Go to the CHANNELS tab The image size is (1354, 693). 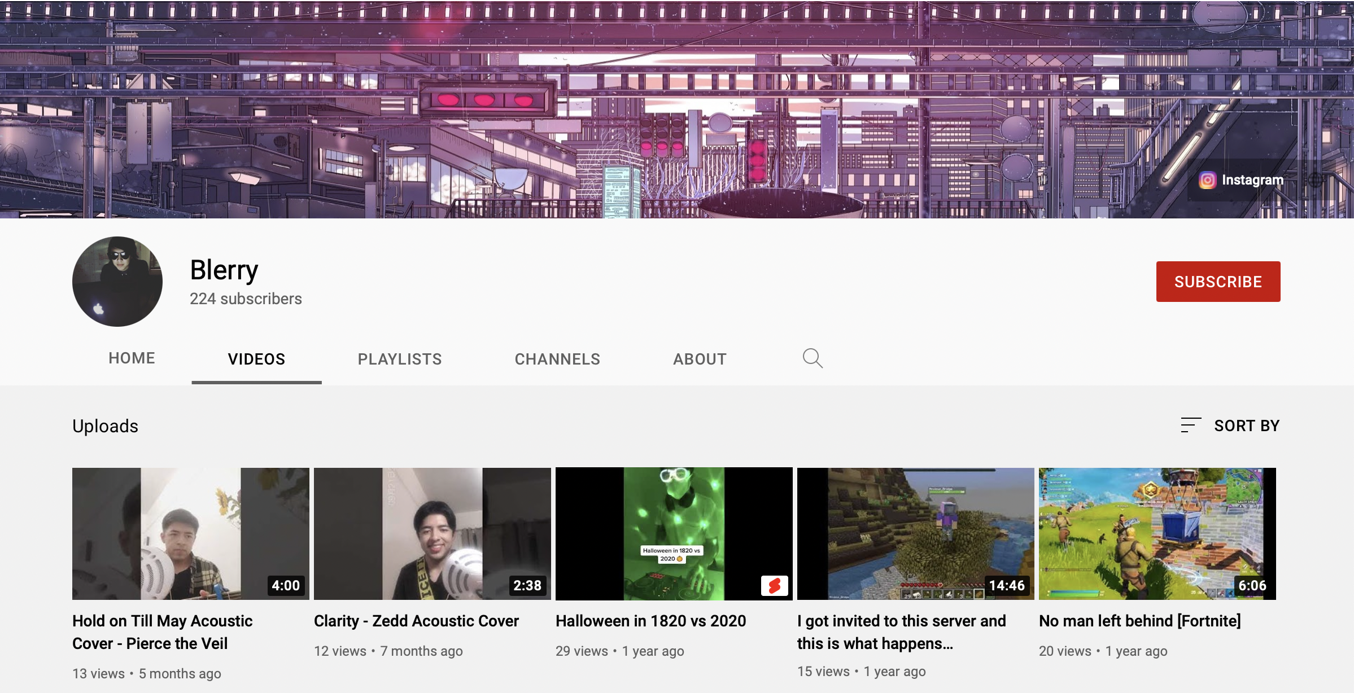[x=557, y=359]
